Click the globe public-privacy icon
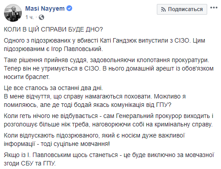This screenshot has width=221, height=169. [x=41, y=17]
